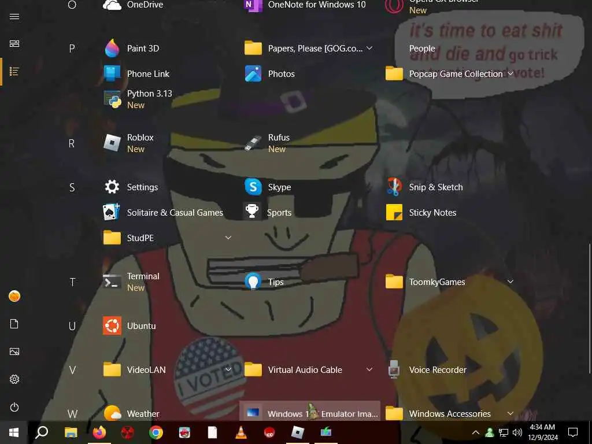Open the network tray icon
Screen dimensions: 592x444
(x=504, y=432)
